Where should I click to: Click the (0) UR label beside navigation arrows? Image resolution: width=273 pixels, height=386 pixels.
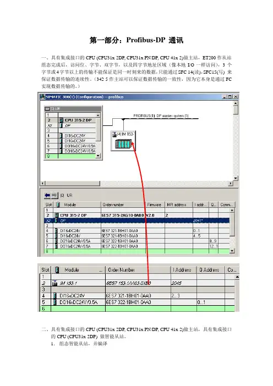pos(66,195)
